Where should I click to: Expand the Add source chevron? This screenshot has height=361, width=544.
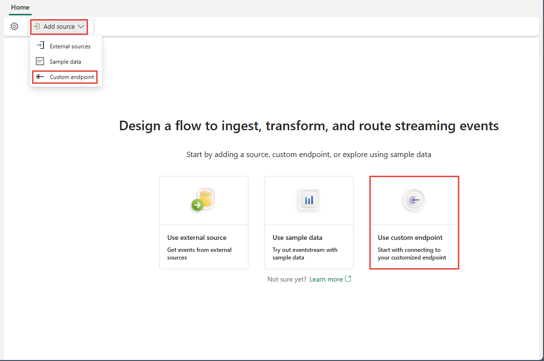point(81,27)
